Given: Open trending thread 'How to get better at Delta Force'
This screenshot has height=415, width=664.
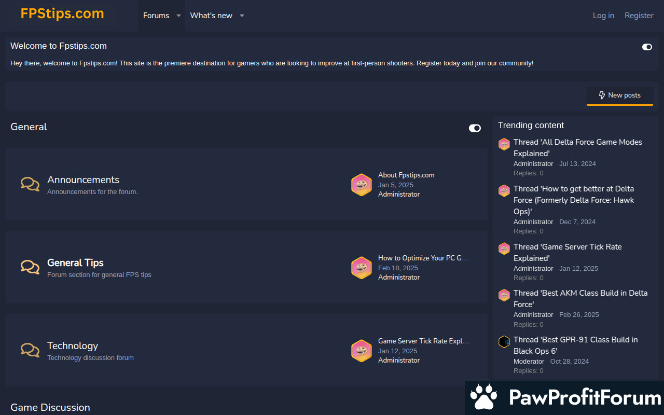Looking at the screenshot, I should click(574, 200).
